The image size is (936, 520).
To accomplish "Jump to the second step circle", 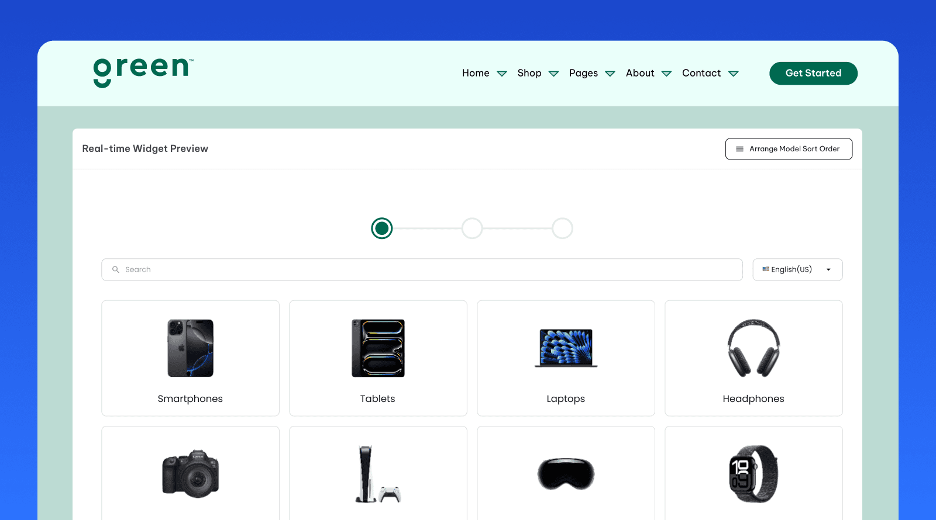I will [x=472, y=228].
